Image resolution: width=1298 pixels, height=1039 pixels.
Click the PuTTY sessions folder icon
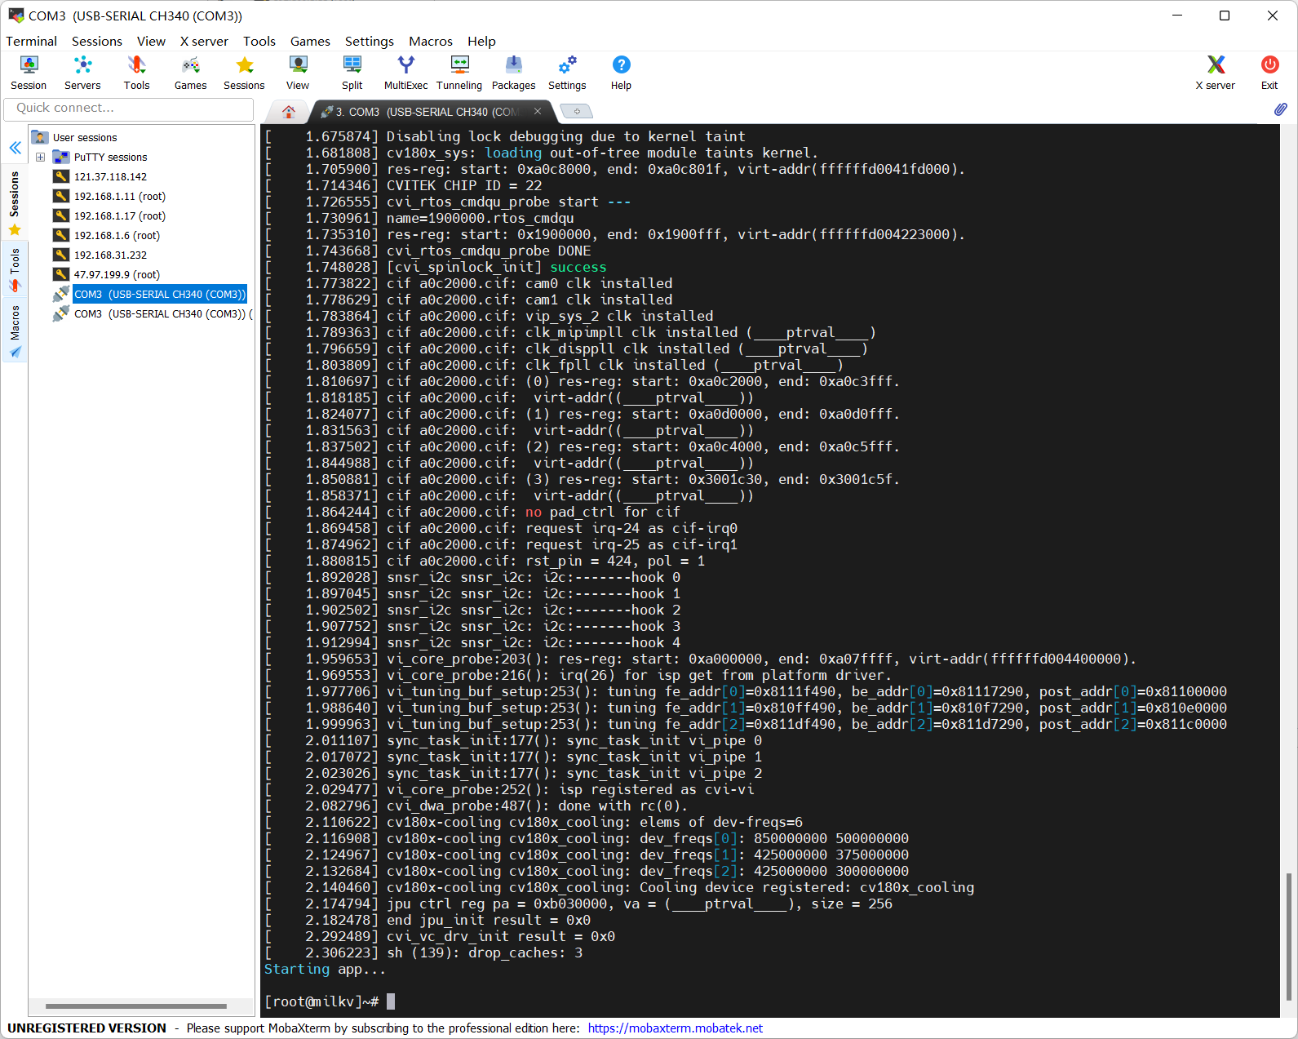61,157
